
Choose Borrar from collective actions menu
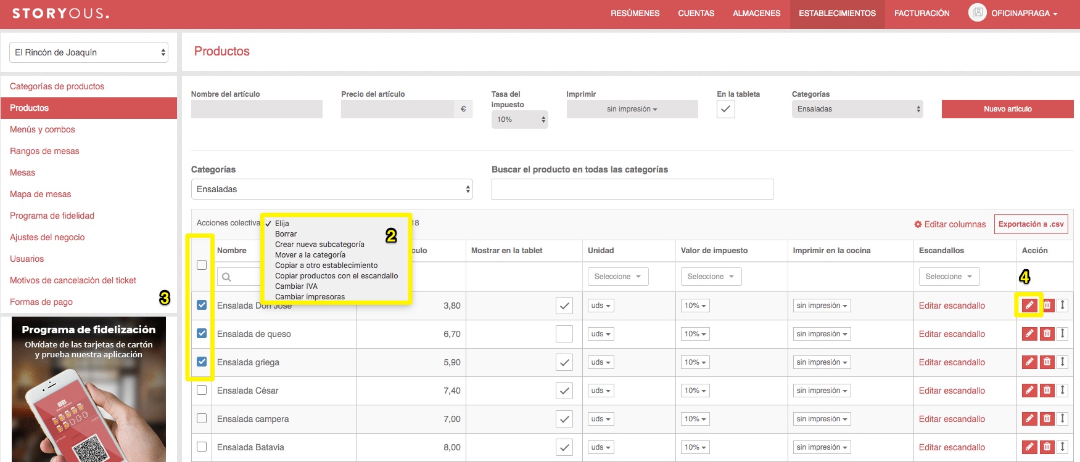(x=286, y=234)
